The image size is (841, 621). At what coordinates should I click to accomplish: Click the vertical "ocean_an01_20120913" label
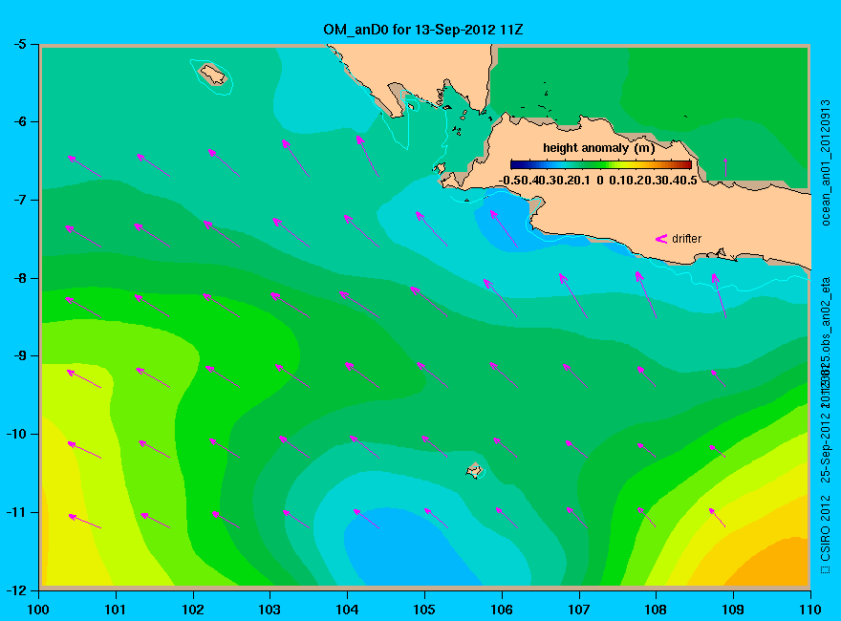[x=826, y=162]
